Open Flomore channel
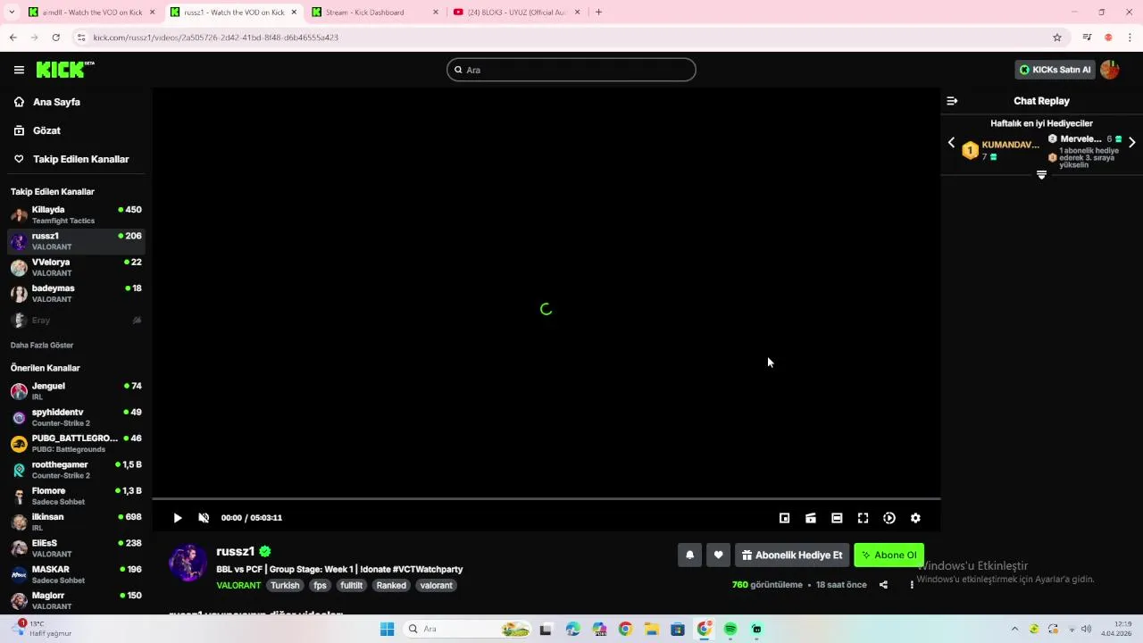Viewport: 1143px width, 643px height. 76,496
